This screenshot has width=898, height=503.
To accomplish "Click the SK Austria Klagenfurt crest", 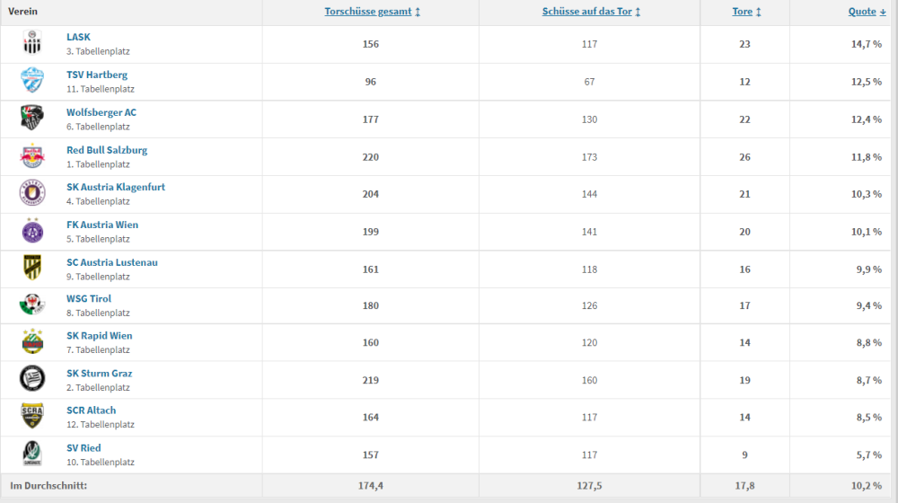I will tap(32, 193).
